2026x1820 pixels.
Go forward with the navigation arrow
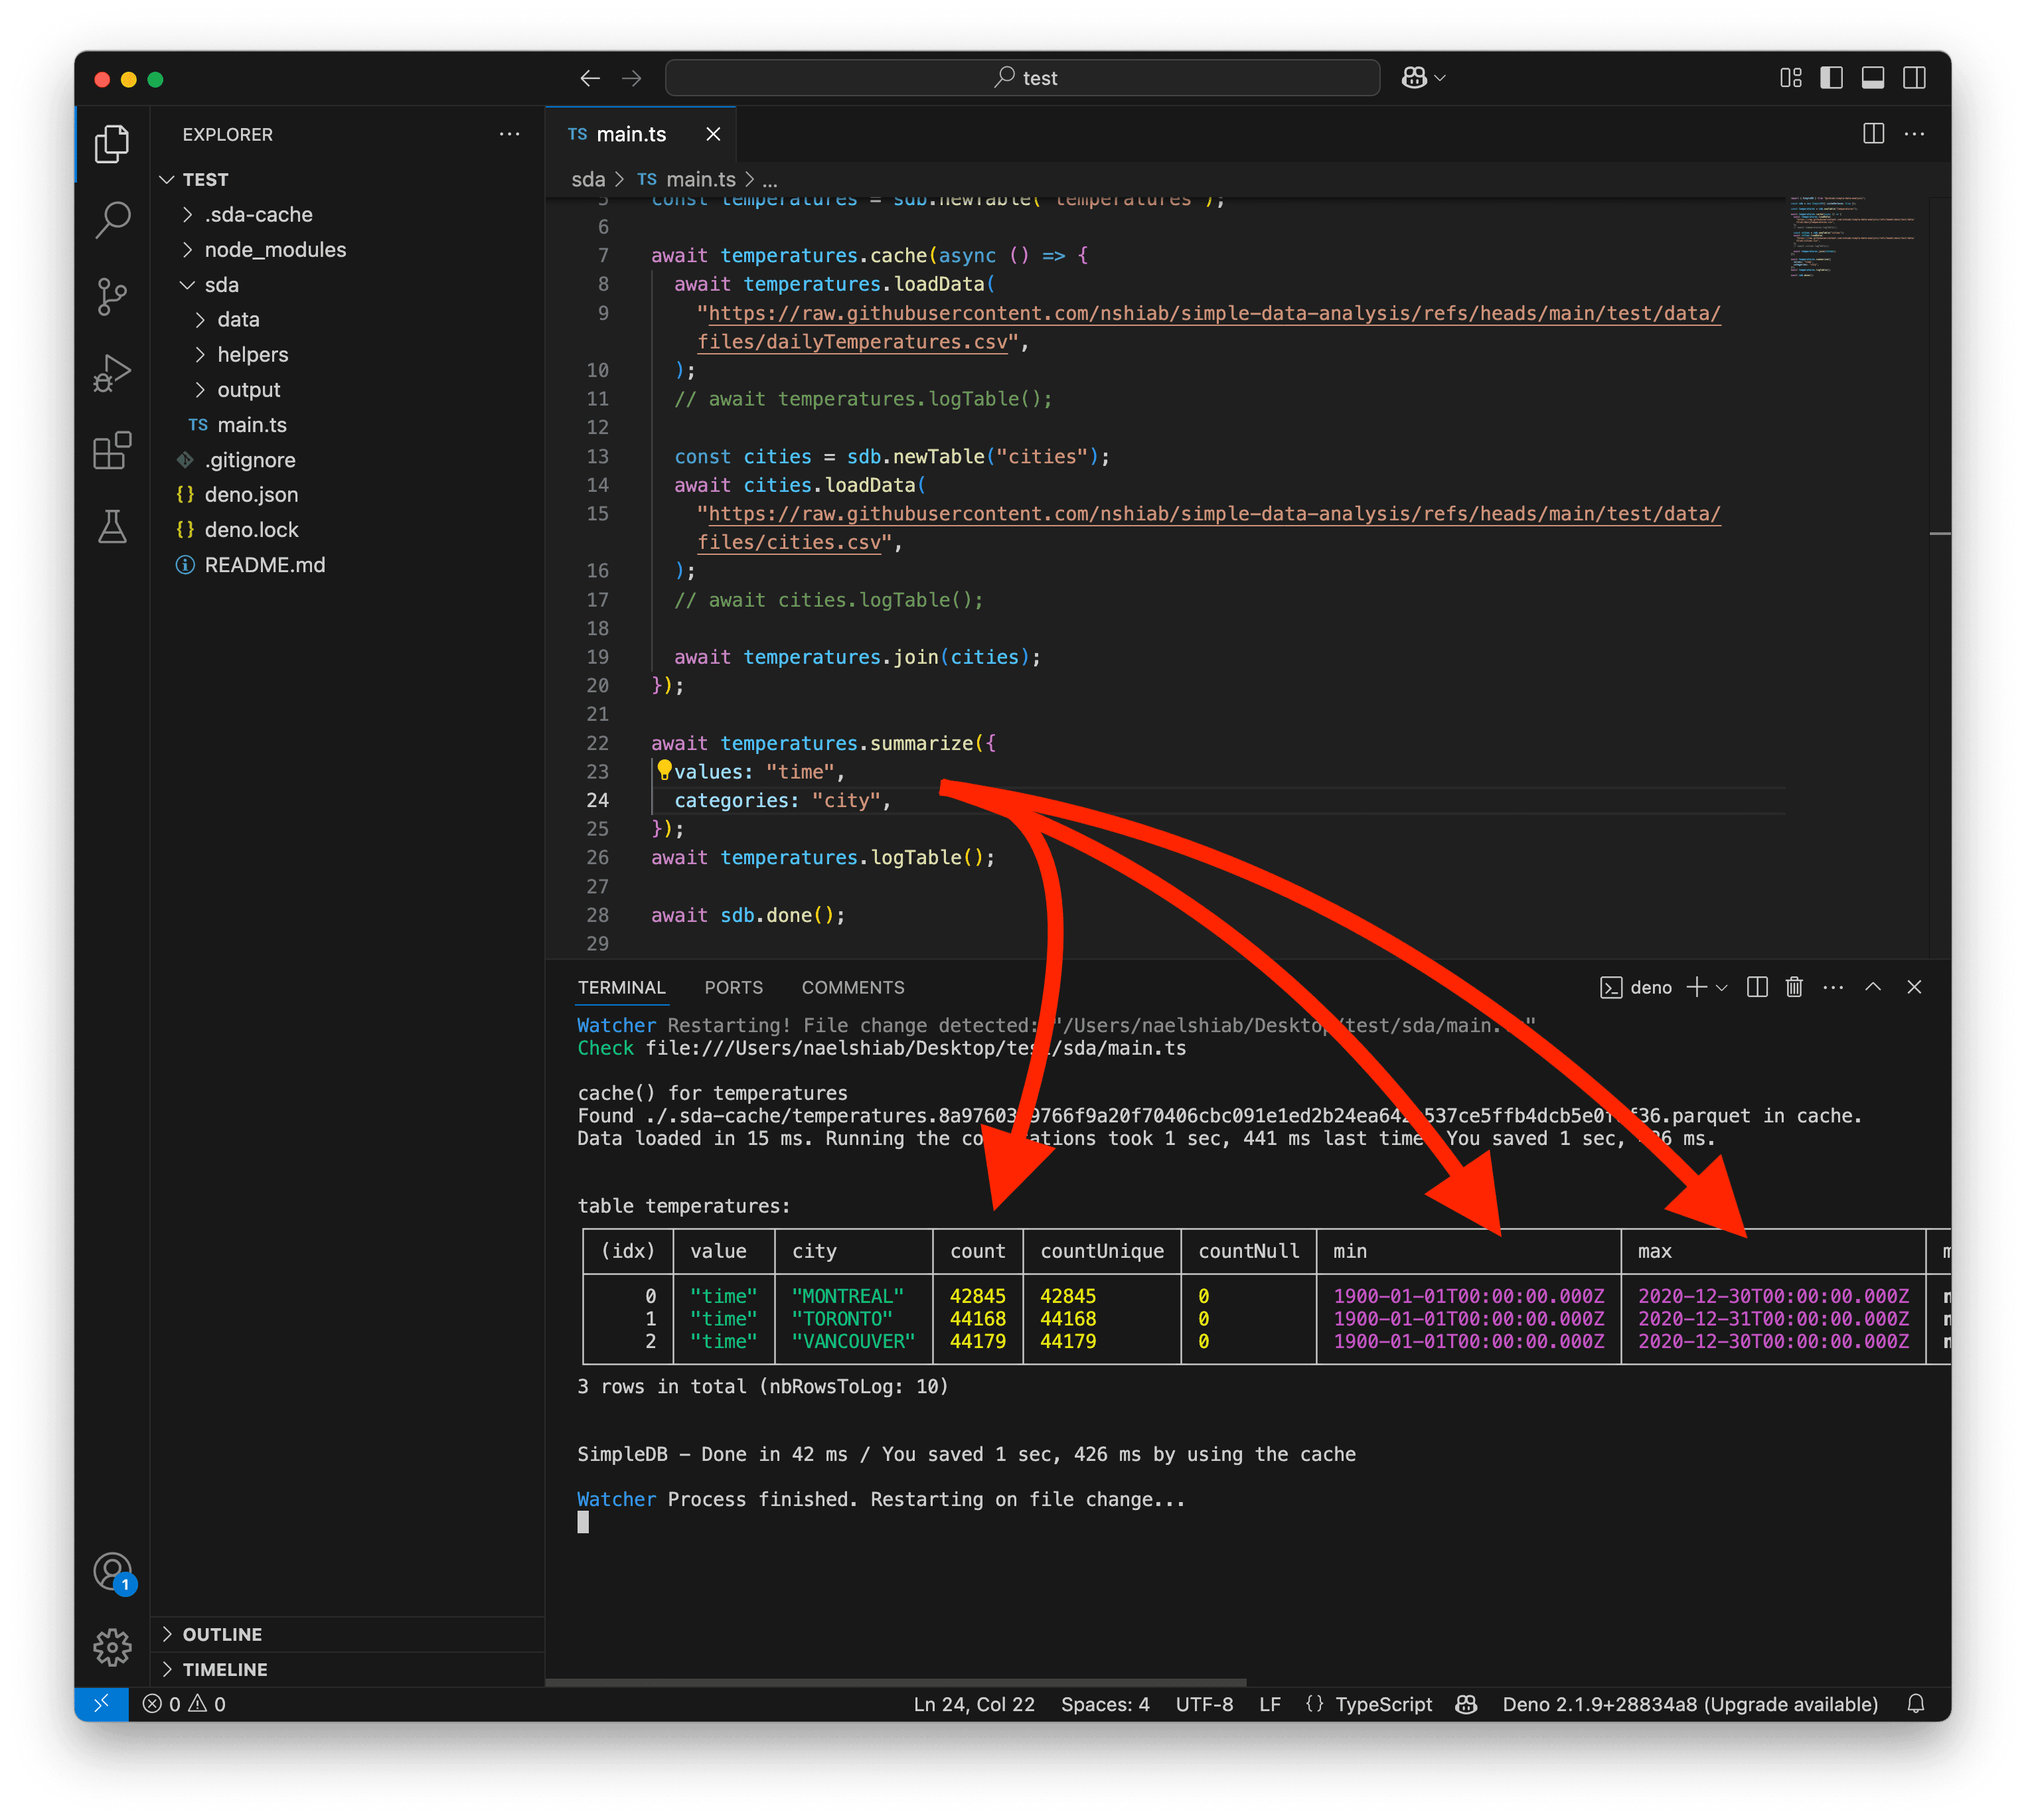click(x=632, y=78)
